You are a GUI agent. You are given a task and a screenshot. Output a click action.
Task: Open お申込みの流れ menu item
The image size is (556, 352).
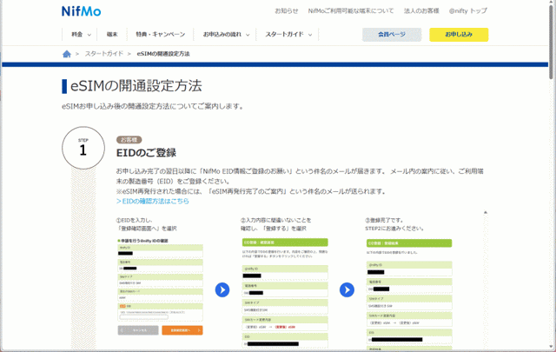point(222,35)
